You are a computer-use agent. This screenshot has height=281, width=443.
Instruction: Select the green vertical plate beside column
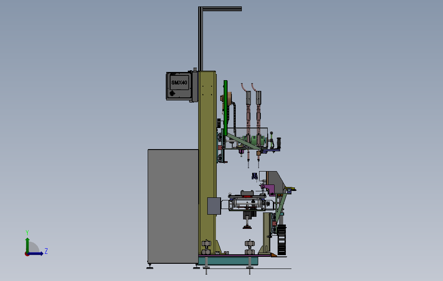click(x=225, y=108)
